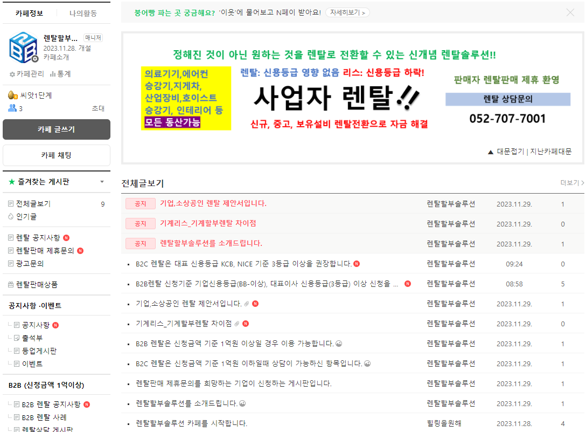Click phone number 052-707-7001
This screenshot has height=432, width=586.
[507, 119]
